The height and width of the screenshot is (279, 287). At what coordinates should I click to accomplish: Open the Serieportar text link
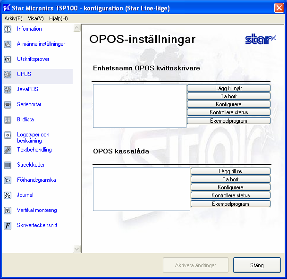coord(29,104)
